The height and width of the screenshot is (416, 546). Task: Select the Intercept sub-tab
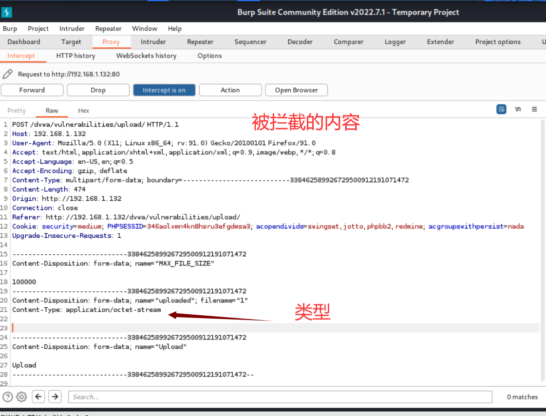coord(21,56)
